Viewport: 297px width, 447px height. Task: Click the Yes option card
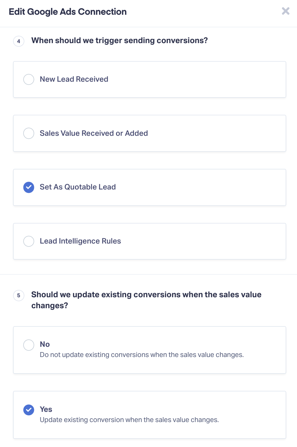tap(149, 414)
